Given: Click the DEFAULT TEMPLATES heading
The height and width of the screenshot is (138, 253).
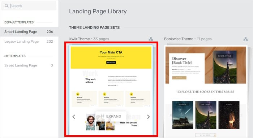Looking at the screenshot, I should pos(19,22).
